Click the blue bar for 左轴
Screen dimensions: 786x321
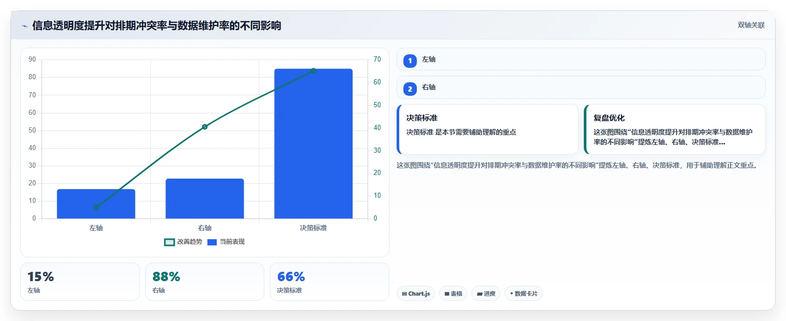[96, 204]
